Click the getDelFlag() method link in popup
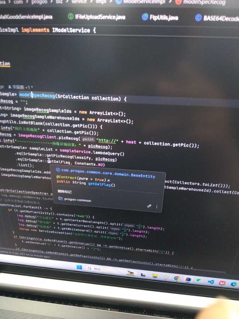Image resolution: width=239 pixels, height=319 pixels. pos(102,184)
